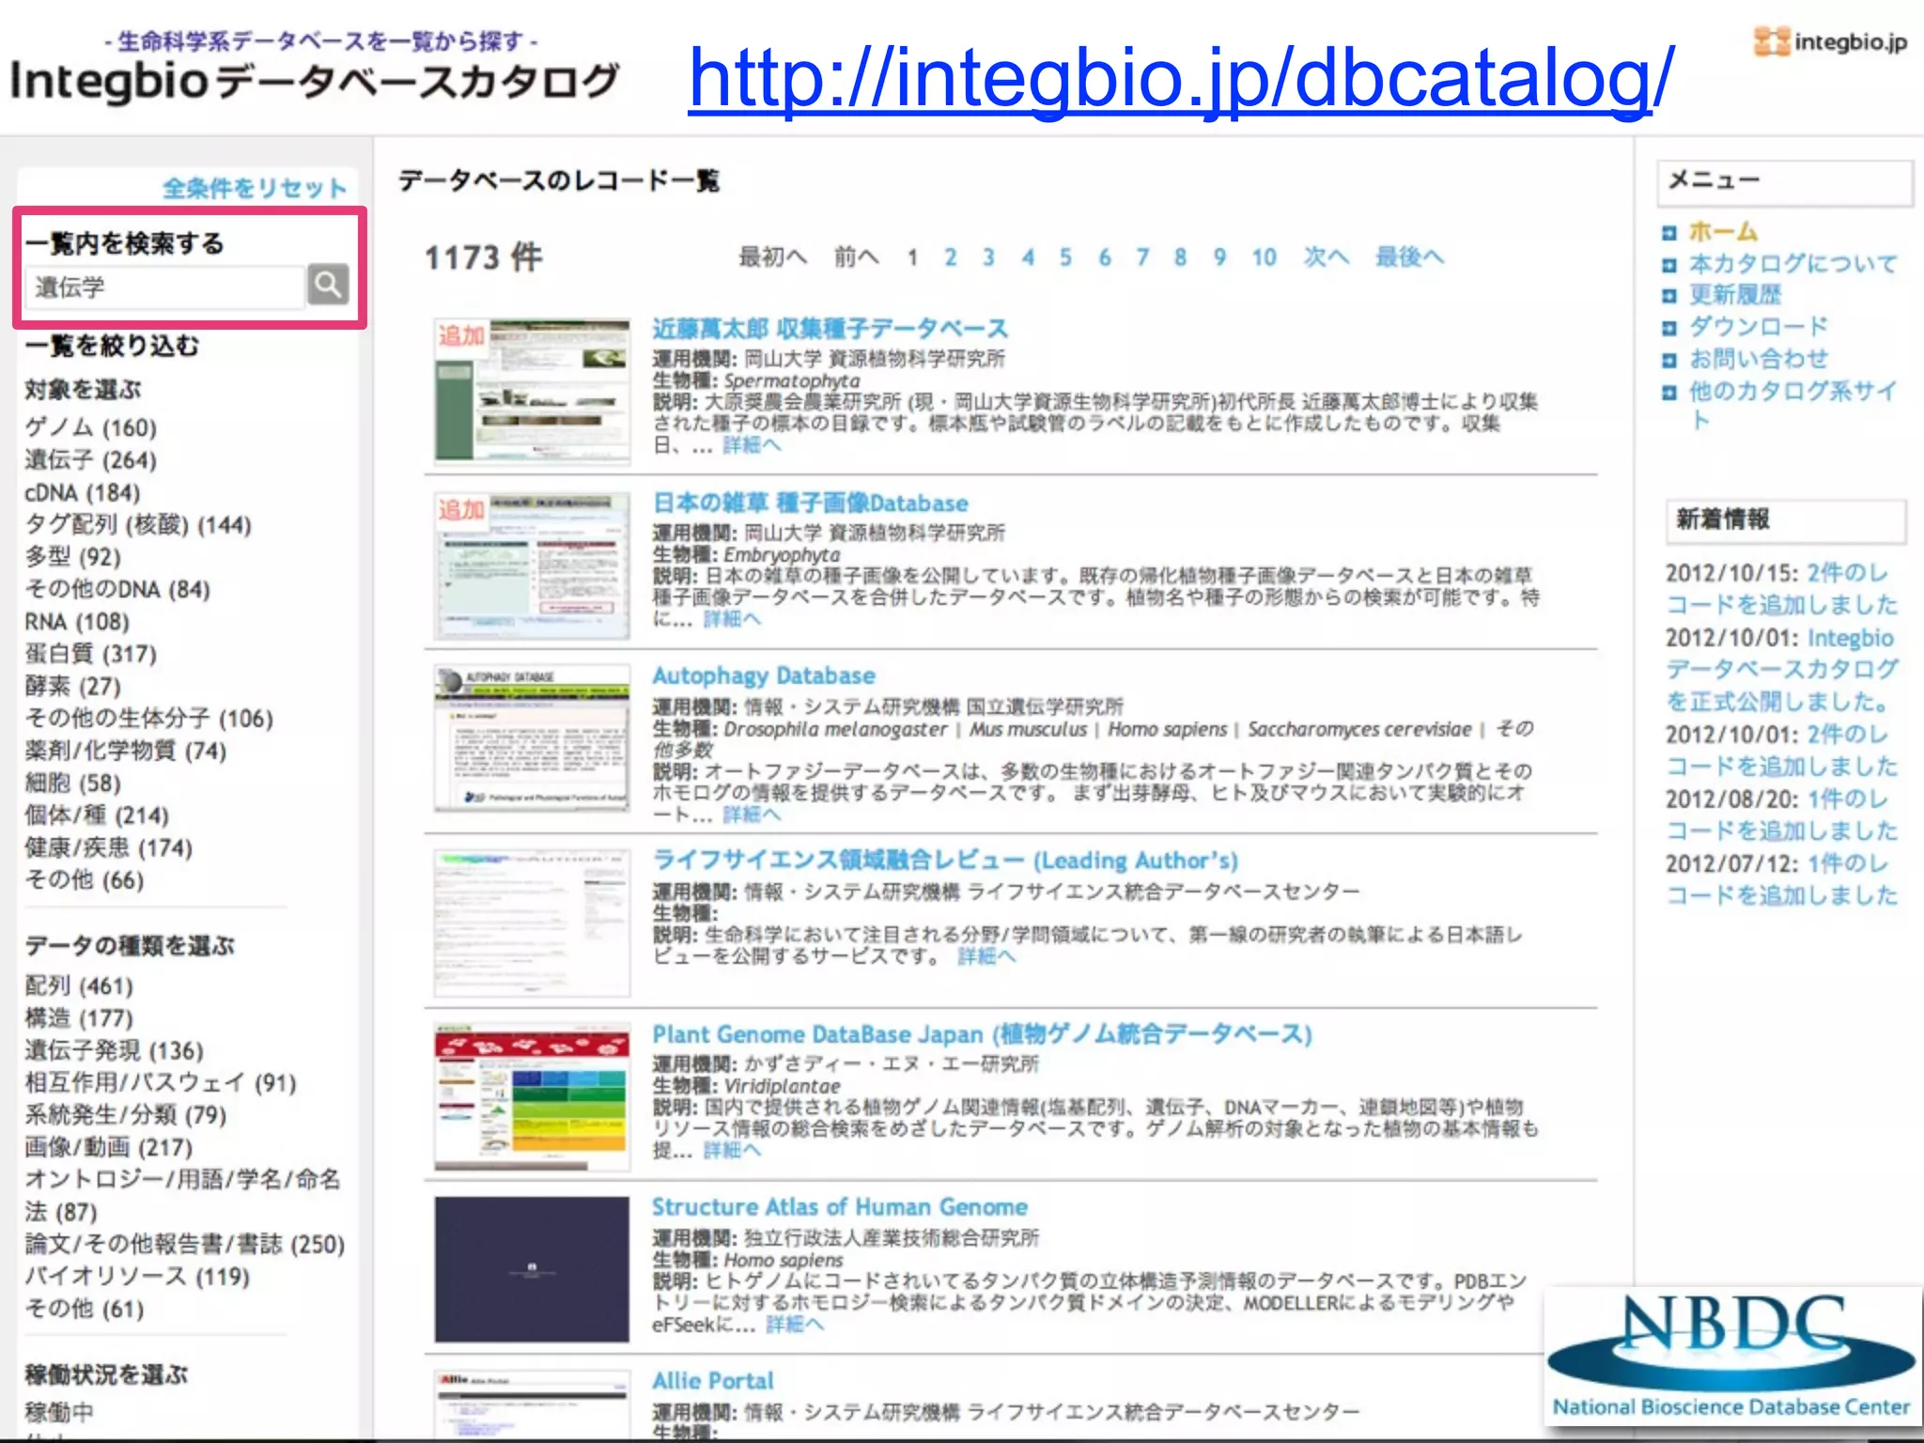Open ライフサイエンス領域融合レビュー record title
Viewport: 1924px width, 1443px height.
tap(945, 861)
